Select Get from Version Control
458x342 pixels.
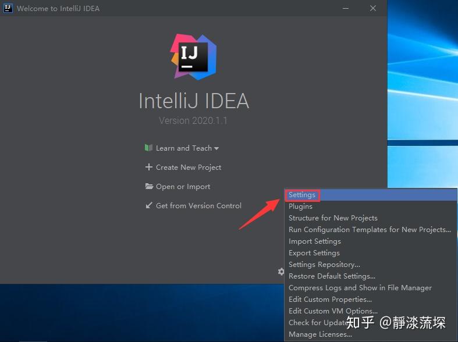tap(198, 206)
